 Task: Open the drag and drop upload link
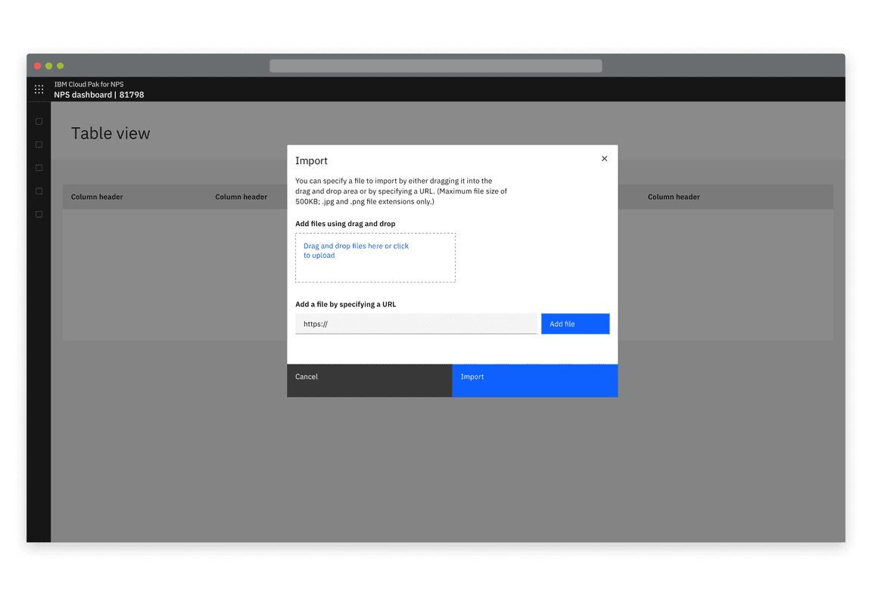pyautogui.click(x=356, y=250)
